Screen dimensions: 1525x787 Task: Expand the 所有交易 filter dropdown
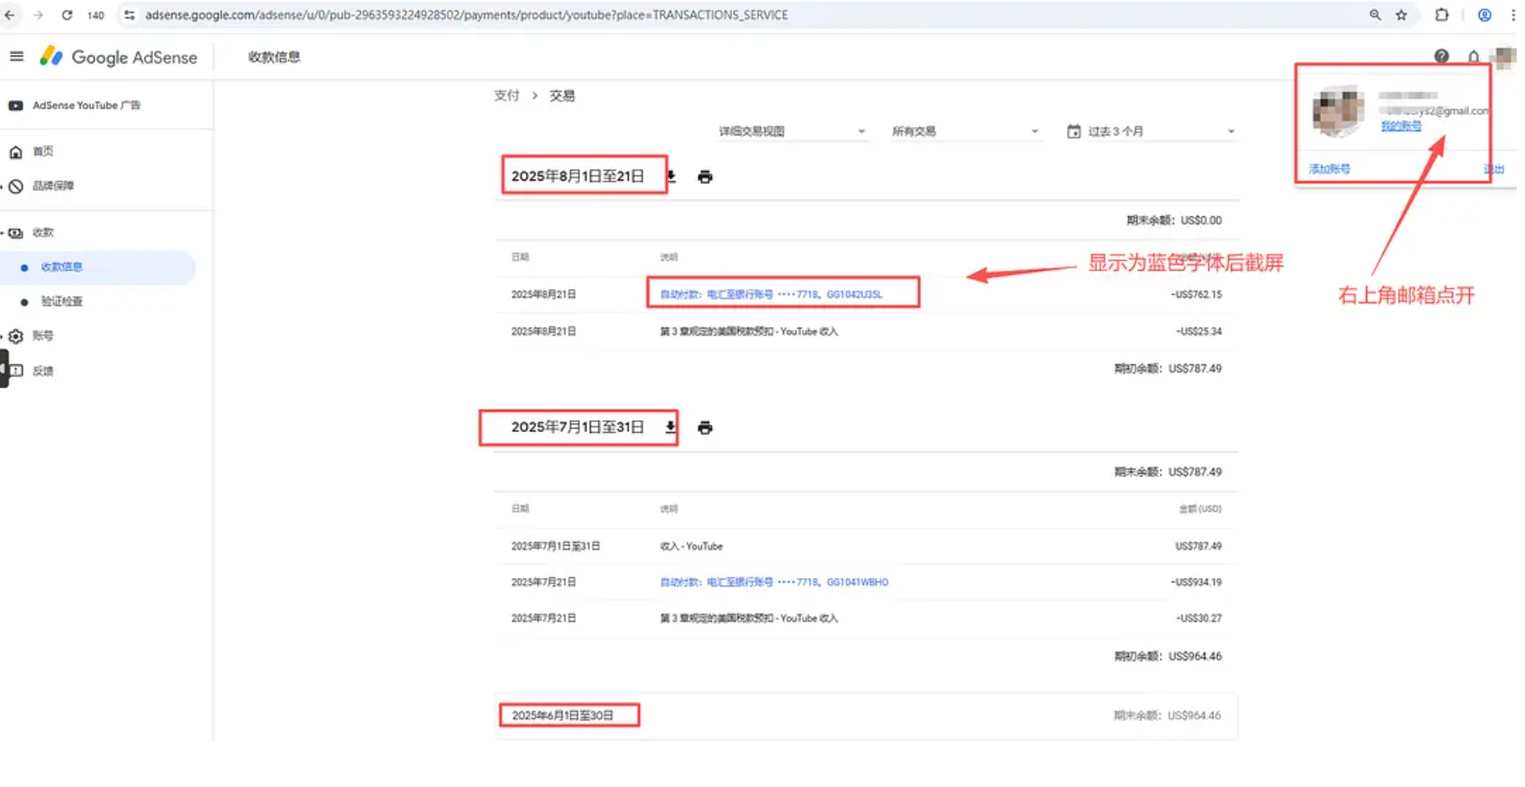964,131
